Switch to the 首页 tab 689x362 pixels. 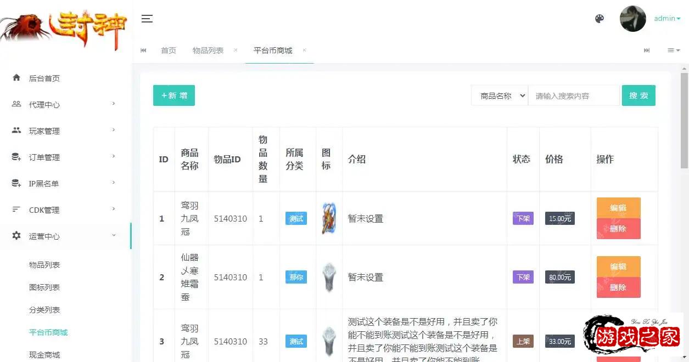[x=169, y=50]
